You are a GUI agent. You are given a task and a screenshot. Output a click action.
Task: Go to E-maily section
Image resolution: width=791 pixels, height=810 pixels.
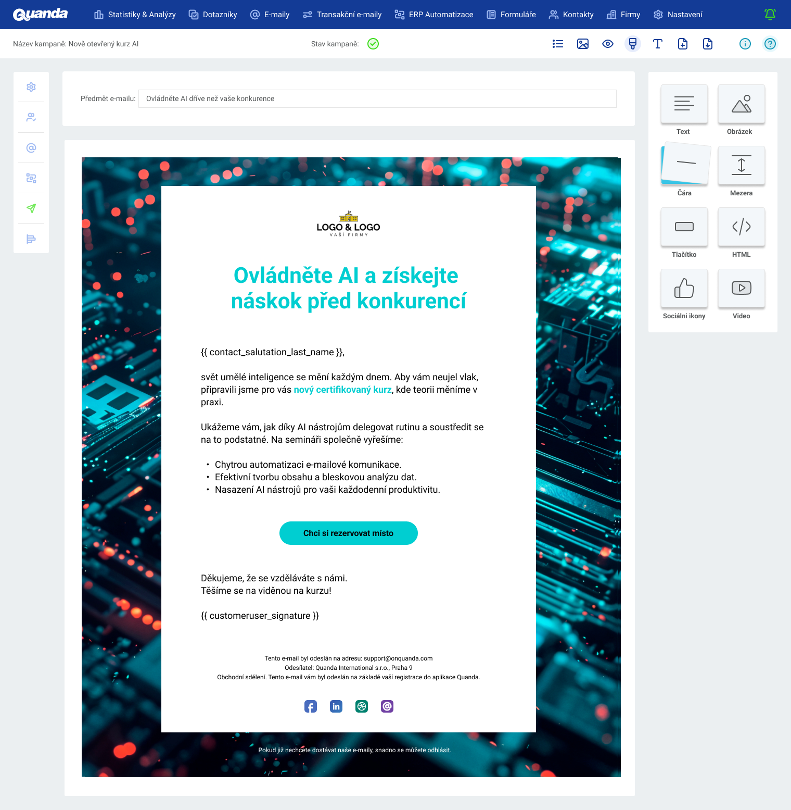point(270,15)
